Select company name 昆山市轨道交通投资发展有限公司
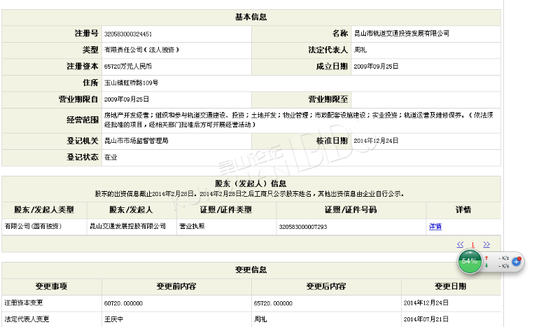 click(x=402, y=34)
